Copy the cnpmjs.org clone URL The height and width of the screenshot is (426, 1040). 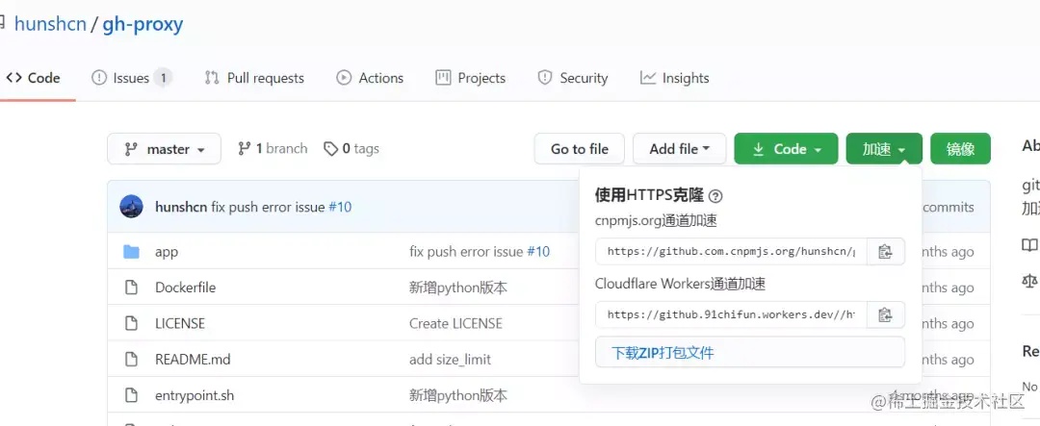[885, 251]
